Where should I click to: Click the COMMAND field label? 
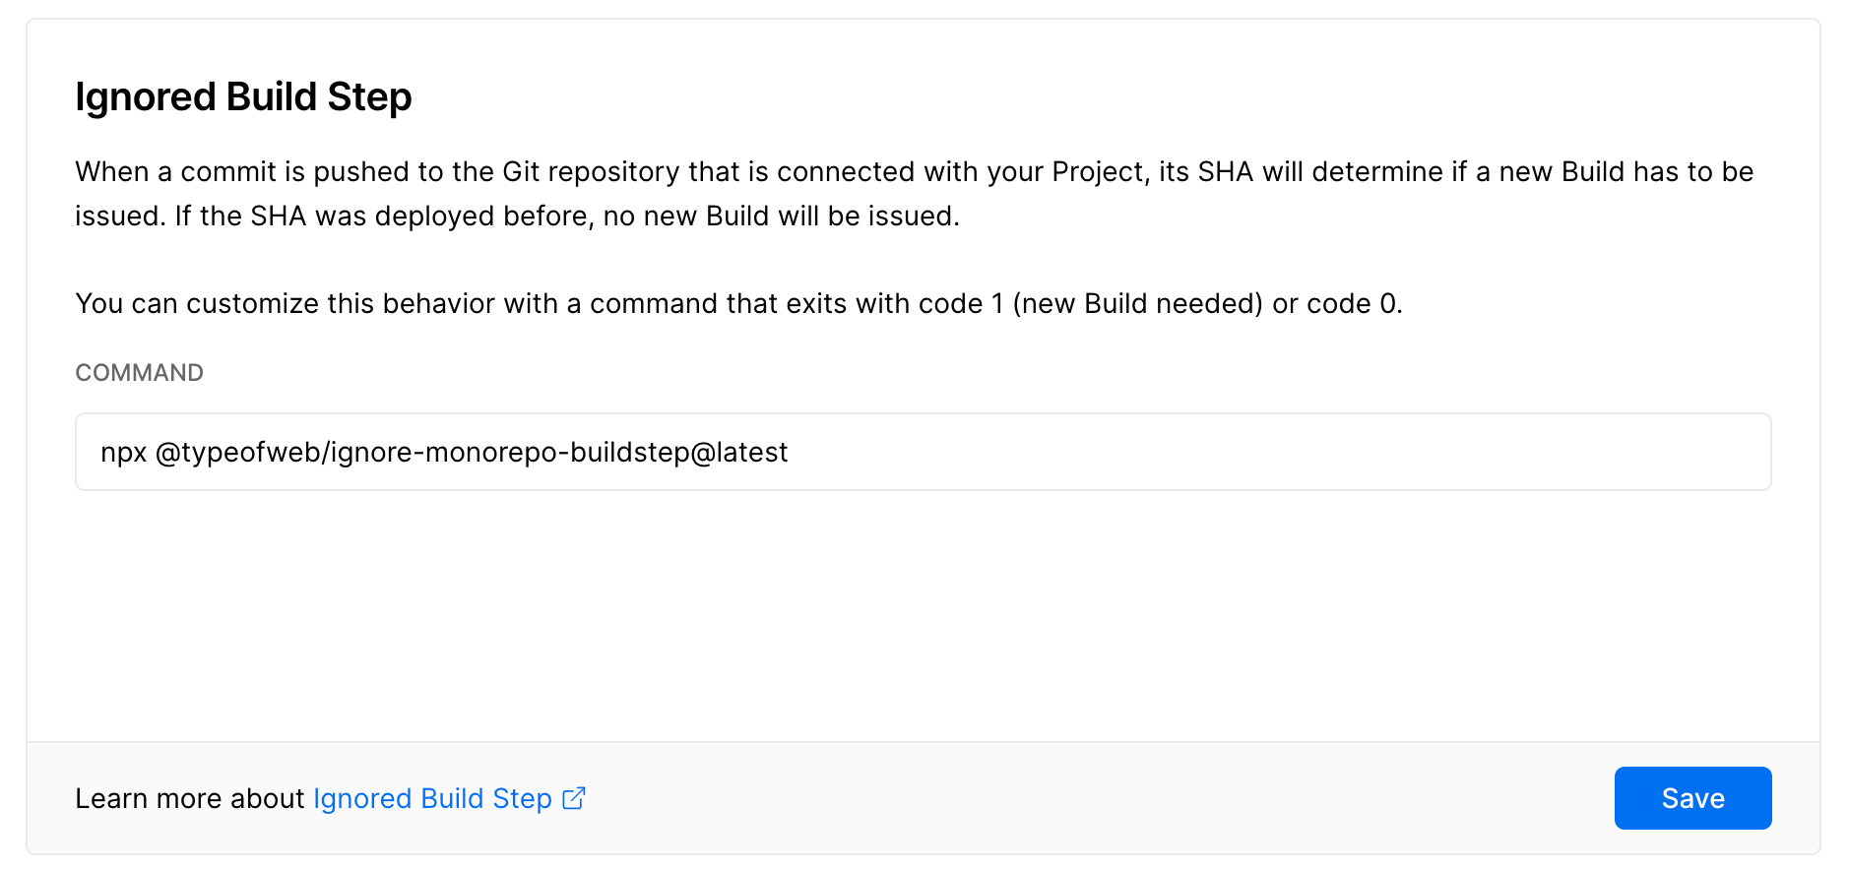[140, 373]
